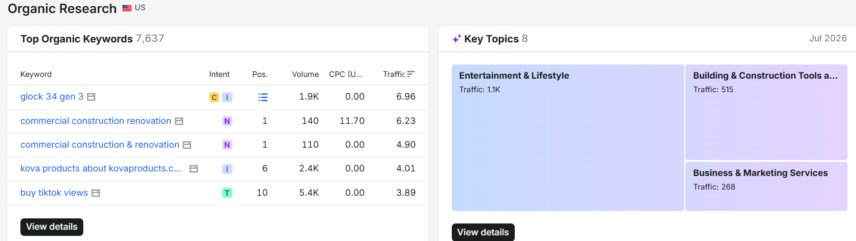This screenshot has height=241, width=856.
Task: Click Traffic: 515 label
Action: pos(713,89)
